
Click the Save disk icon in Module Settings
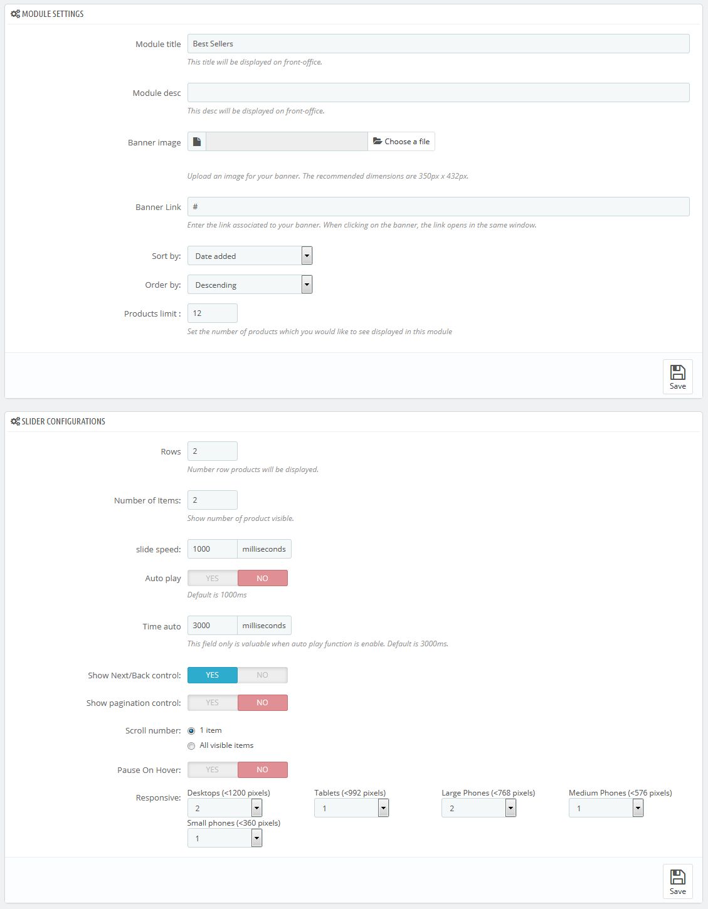(678, 372)
